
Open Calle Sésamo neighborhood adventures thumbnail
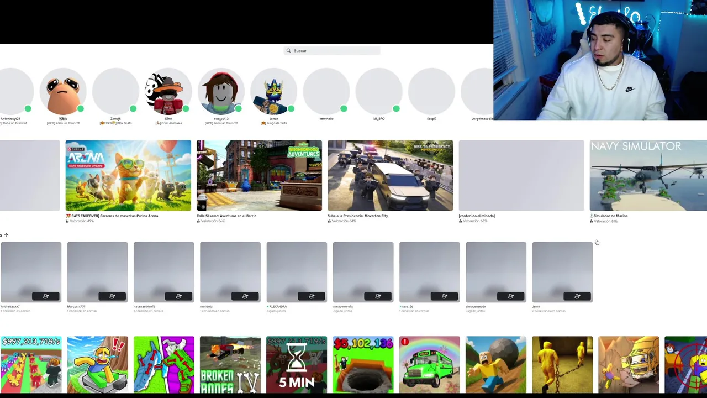[259, 175]
